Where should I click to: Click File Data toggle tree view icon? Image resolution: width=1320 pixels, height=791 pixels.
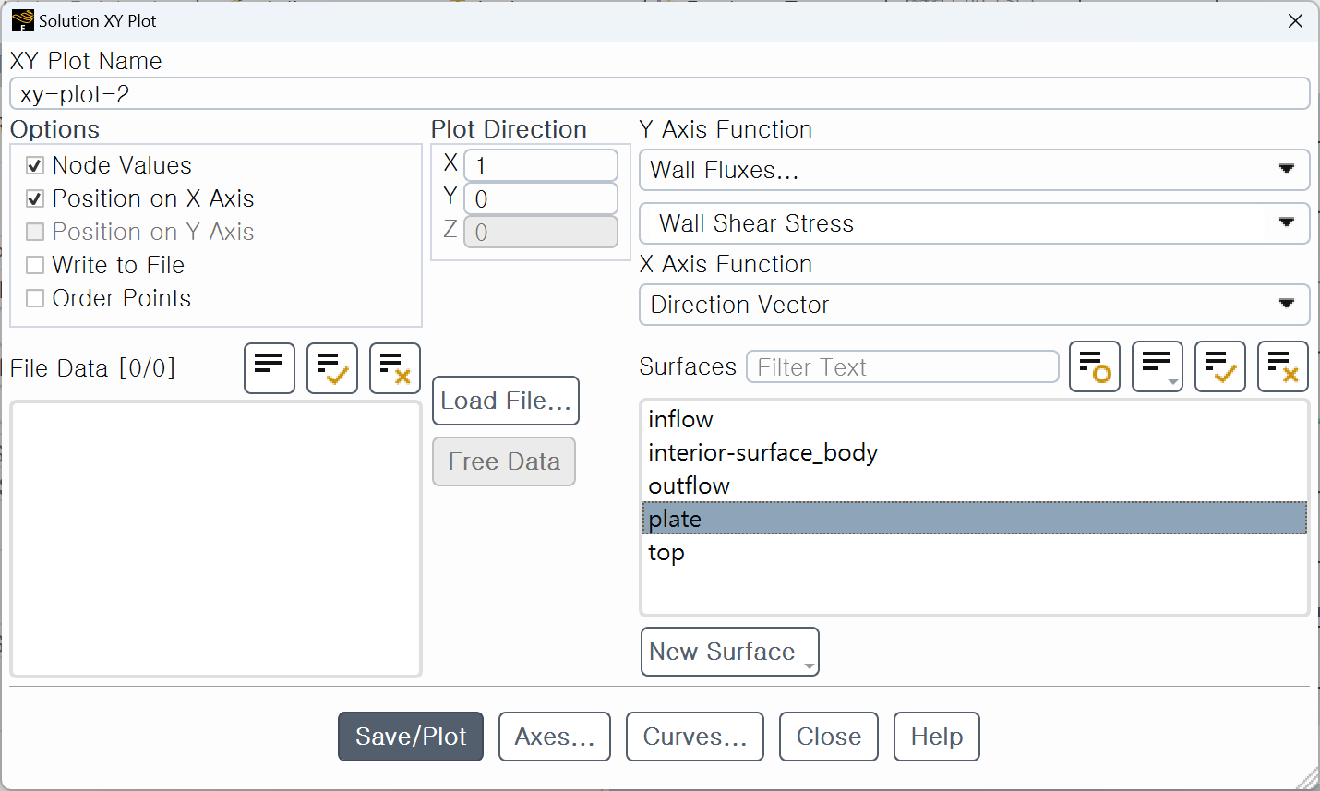270,368
